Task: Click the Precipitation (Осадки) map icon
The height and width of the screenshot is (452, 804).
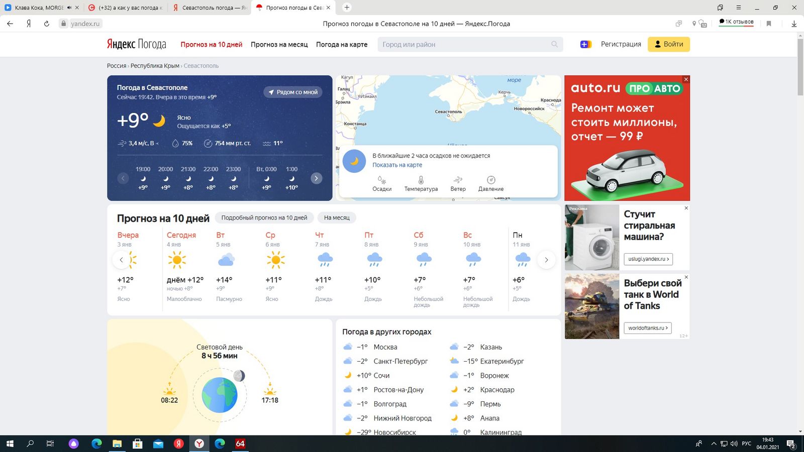Action: click(x=382, y=180)
